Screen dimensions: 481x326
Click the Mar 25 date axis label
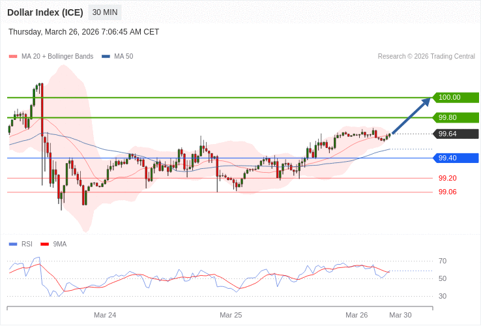click(231, 315)
